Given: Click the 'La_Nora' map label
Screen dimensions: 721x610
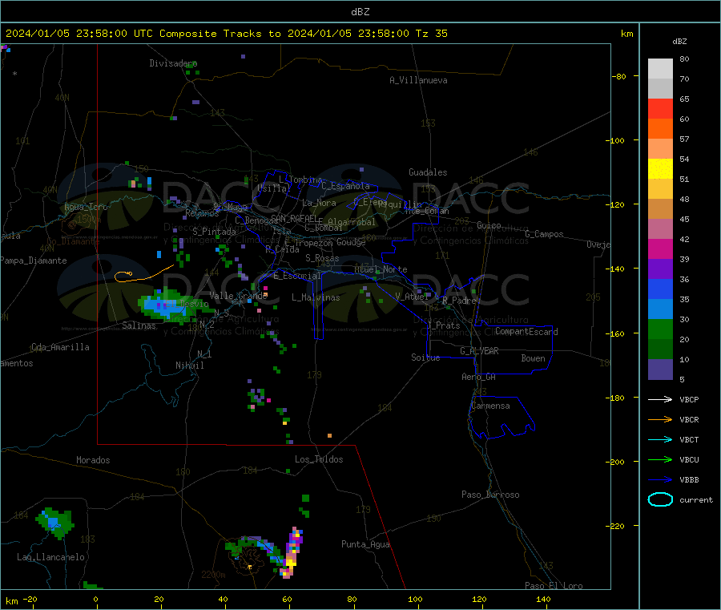Looking at the screenshot, I should pyautogui.click(x=319, y=203).
